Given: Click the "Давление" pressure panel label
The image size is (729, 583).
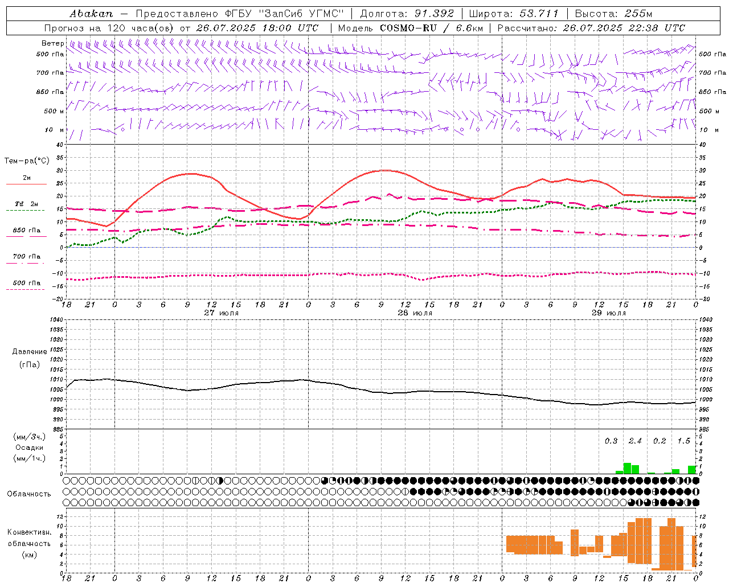Looking at the screenshot, I should coord(30,351).
